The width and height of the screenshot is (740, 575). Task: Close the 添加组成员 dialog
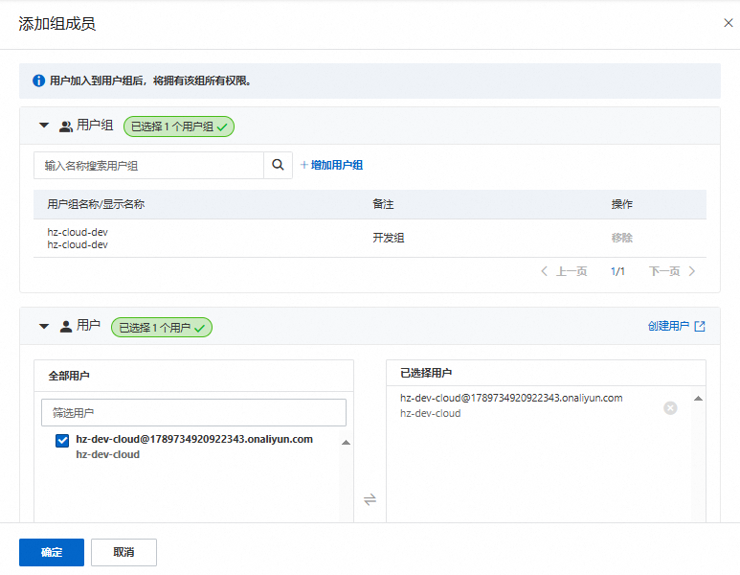[729, 23]
